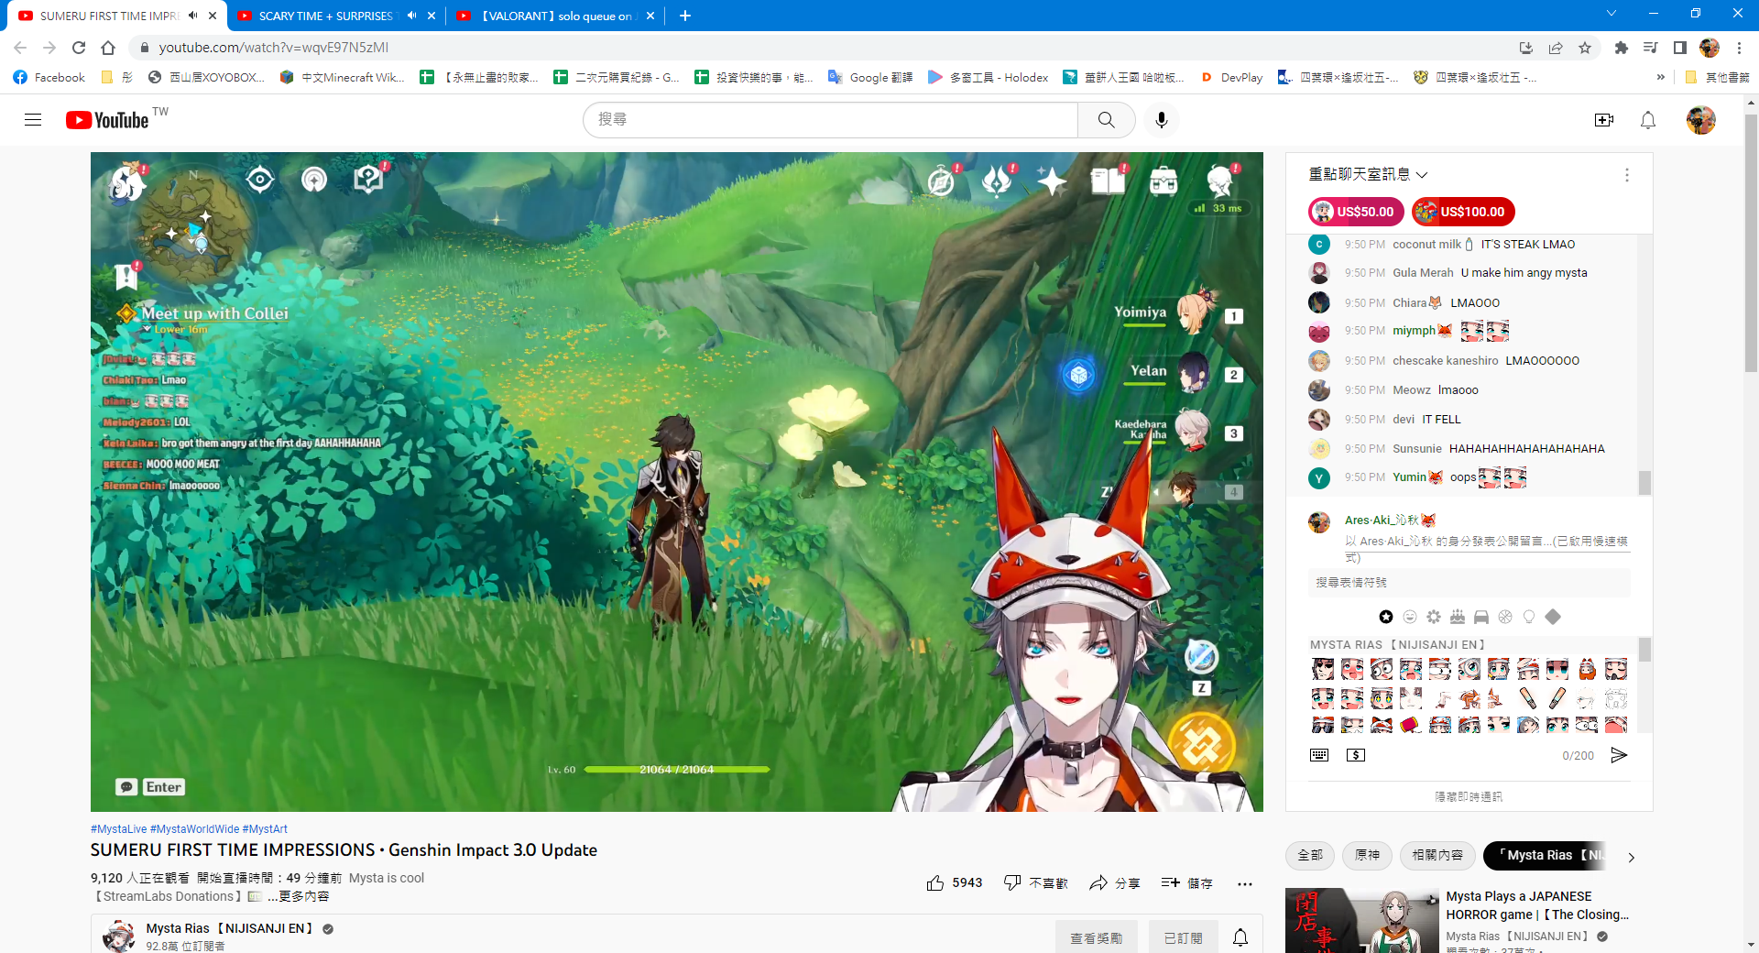Expand the 重點聊天室訊息 chat mode dropdown
The image size is (1759, 953).
click(x=1368, y=174)
